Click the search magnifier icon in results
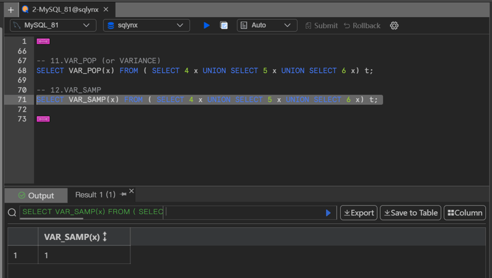The image size is (492, 278). tap(12, 213)
